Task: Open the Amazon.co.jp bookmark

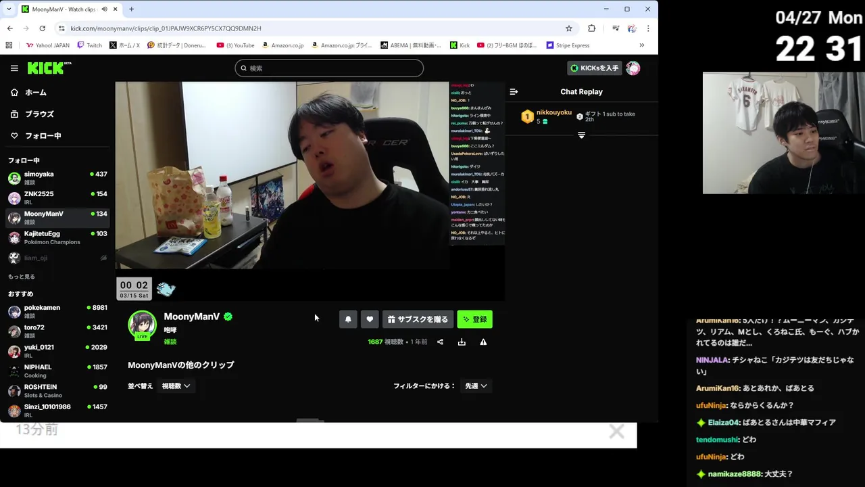Action: [x=282, y=45]
